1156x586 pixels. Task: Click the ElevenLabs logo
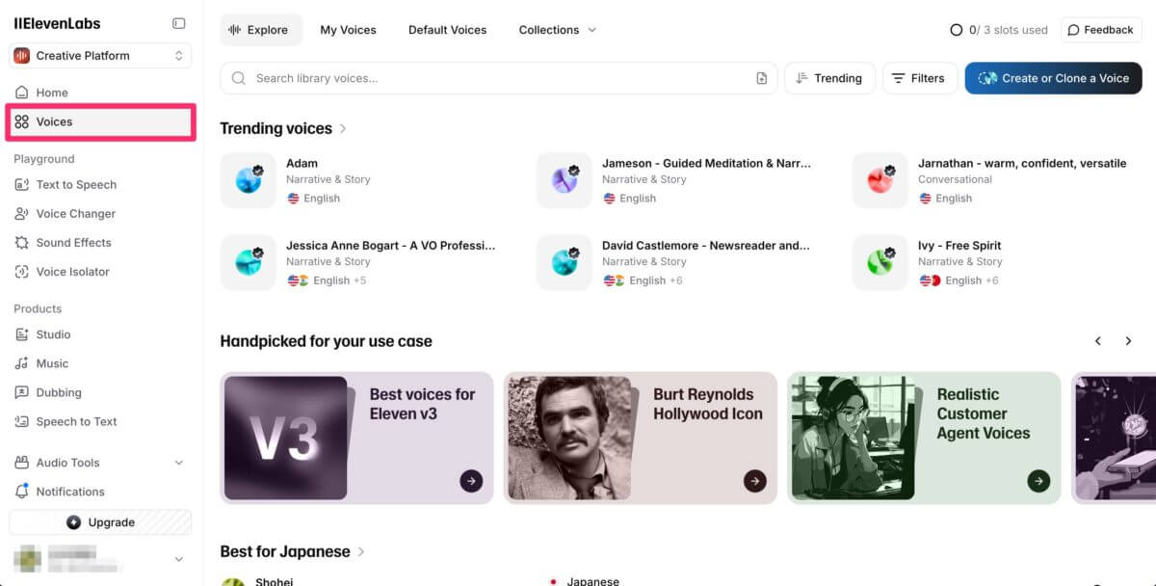point(57,23)
